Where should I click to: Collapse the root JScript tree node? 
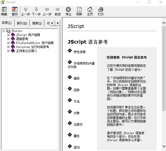3,31
